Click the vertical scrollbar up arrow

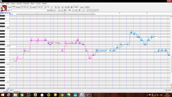coord(171,16)
